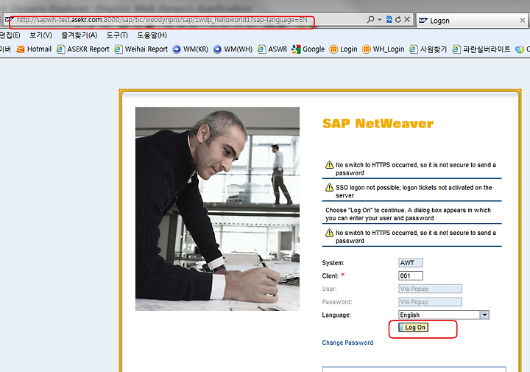The image size is (530, 372).
Task: Click the IE page icon beside 사원찾기
Action: [413, 49]
